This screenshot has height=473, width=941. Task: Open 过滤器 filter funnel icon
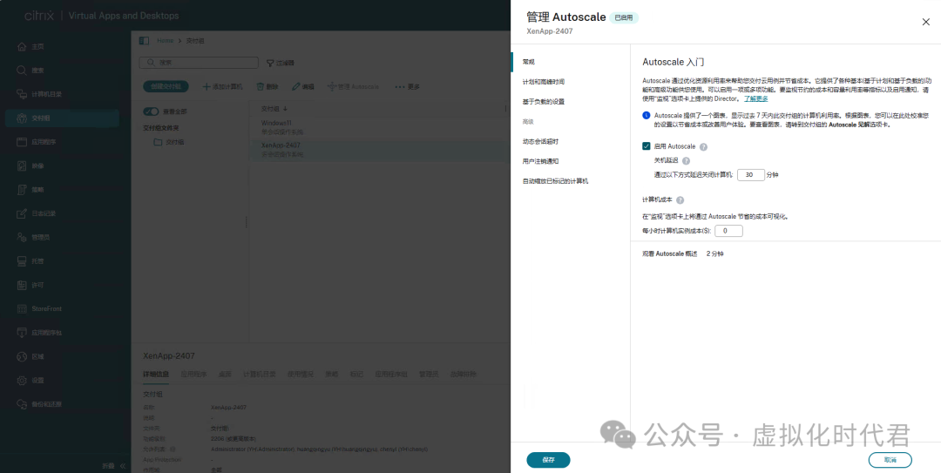(x=270, y=63)
